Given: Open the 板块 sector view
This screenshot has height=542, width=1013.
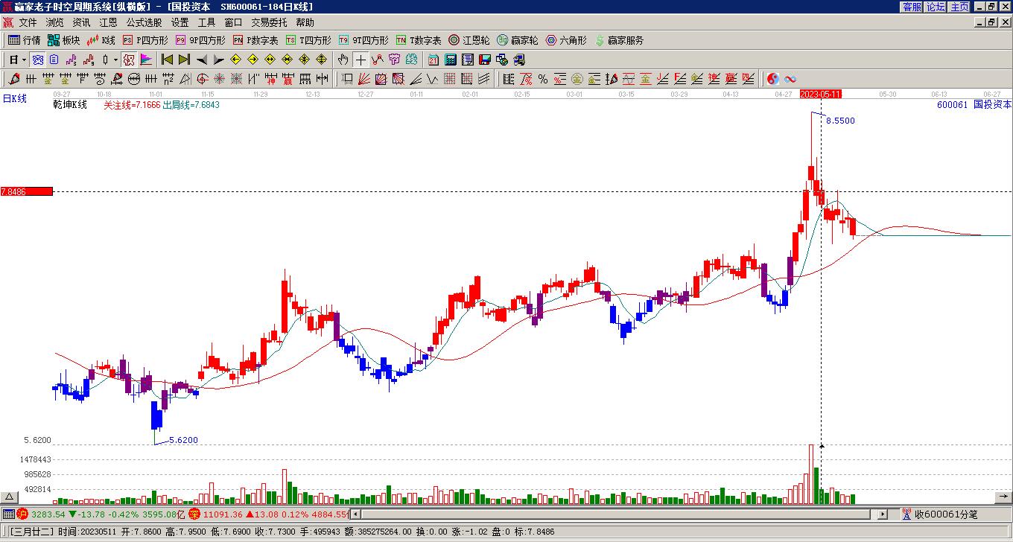Looking at the screenshot, I should click(63, 40).
